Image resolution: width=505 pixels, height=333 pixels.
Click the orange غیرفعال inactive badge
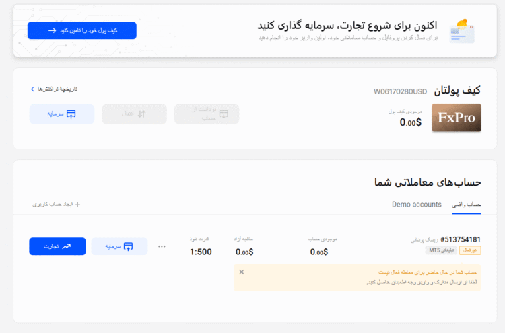click(x=470, y=250)
